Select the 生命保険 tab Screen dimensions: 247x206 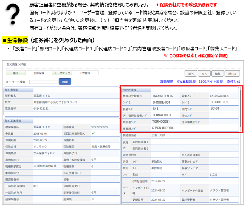[39, 73]
